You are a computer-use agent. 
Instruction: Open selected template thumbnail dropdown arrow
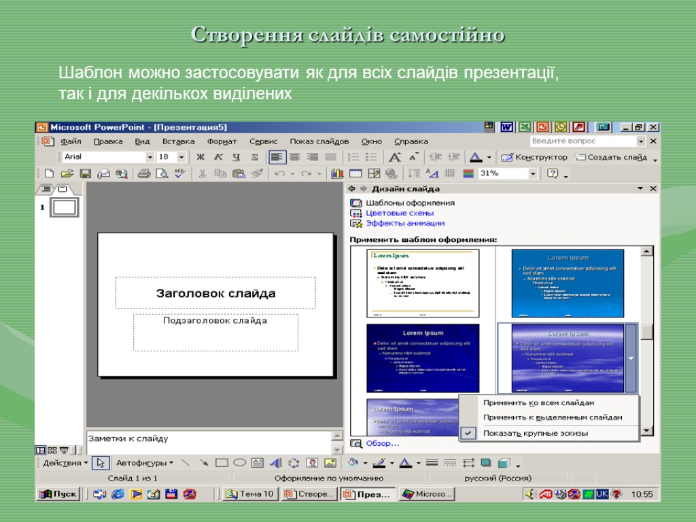[631, 358]
